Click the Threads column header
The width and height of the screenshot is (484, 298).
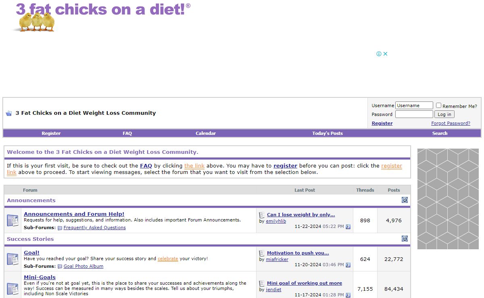[x=365, y=190]
